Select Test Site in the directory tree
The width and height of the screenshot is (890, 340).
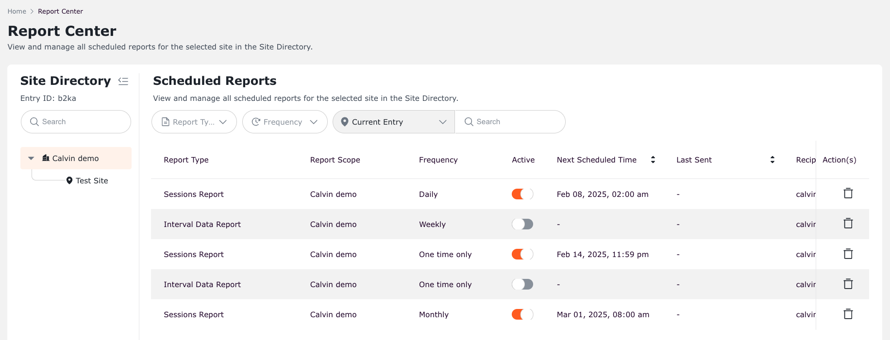click(x=91, y=180)
